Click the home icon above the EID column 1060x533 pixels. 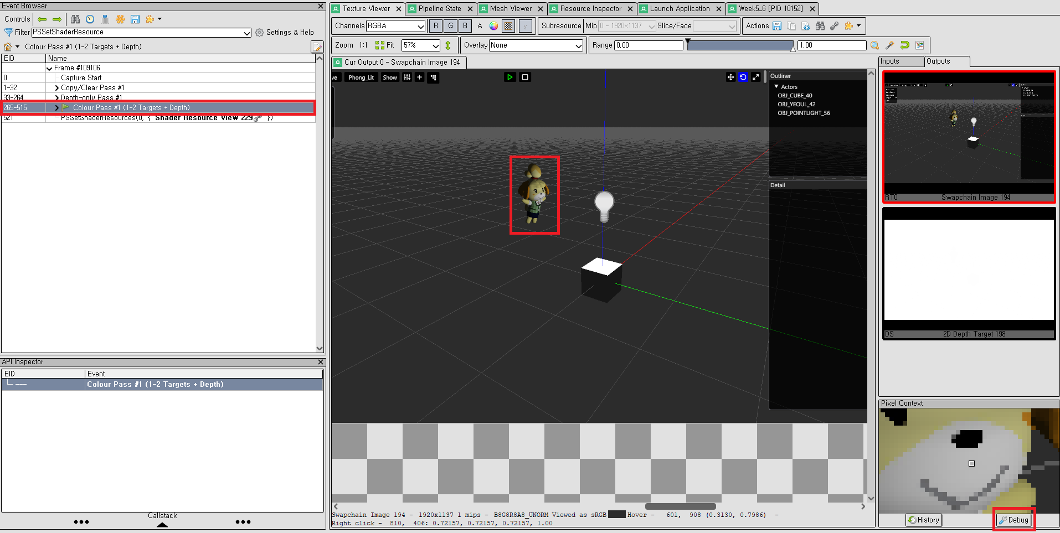tap(8, 47)
